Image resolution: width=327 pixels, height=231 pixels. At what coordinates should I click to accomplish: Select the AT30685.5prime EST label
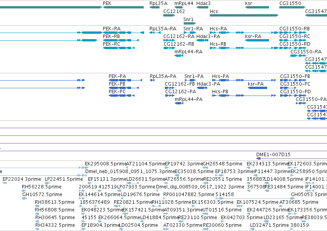tap(299, 202)
